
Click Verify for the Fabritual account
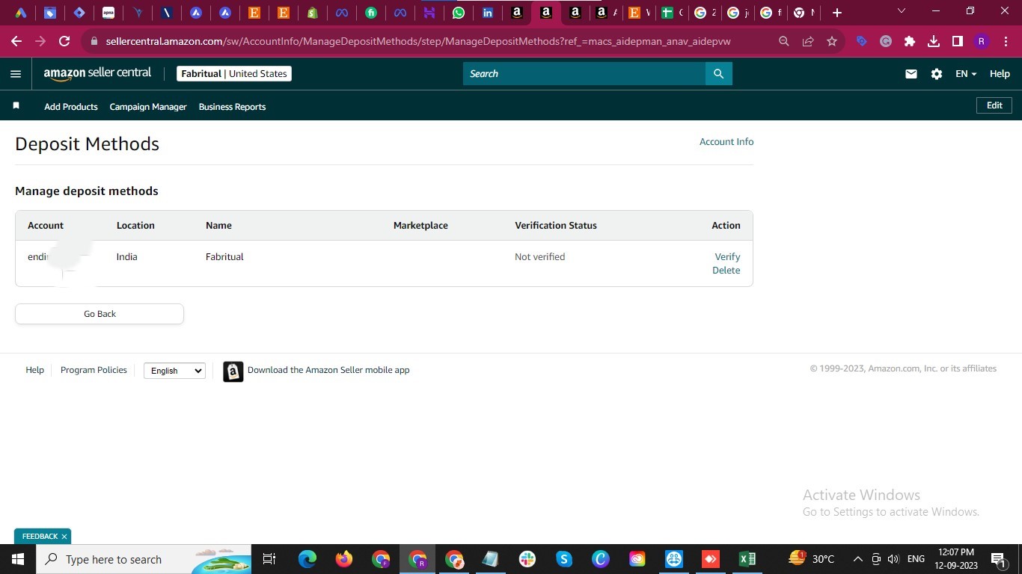coord(727,256)
